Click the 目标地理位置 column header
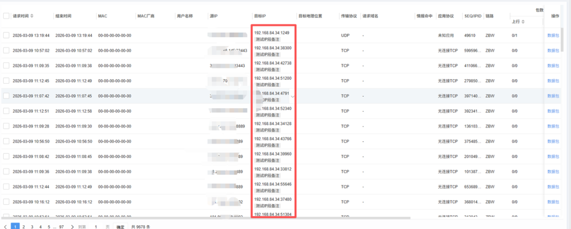 [310, 16]
